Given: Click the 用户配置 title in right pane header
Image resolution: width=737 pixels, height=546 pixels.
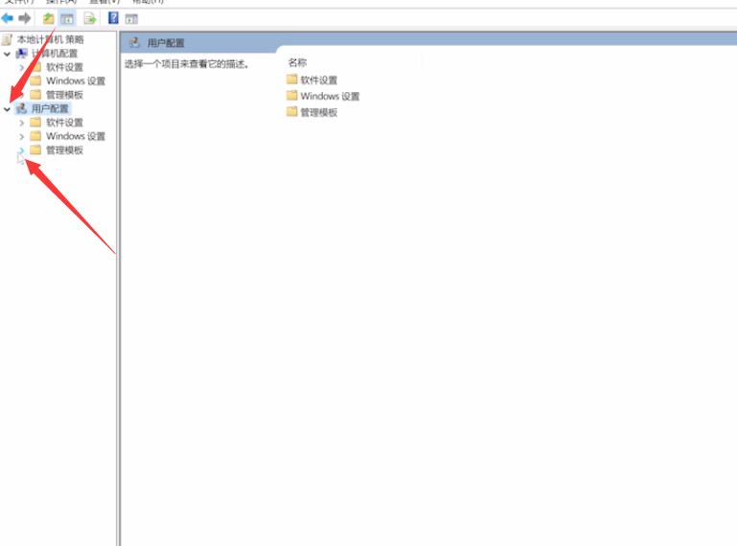Looking at the screenshot, I should 166,43.
